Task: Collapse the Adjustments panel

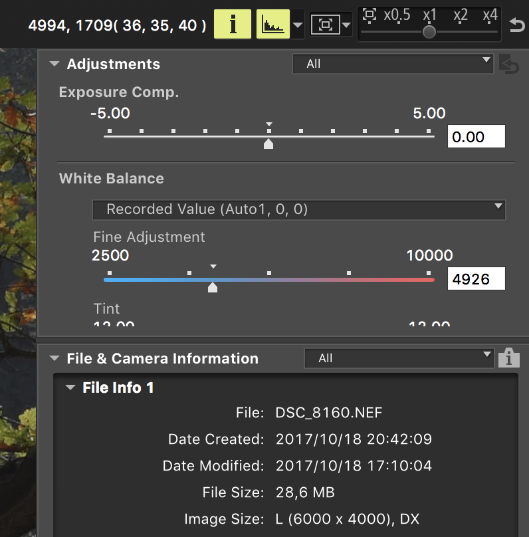Action: (x=54, y=64)
